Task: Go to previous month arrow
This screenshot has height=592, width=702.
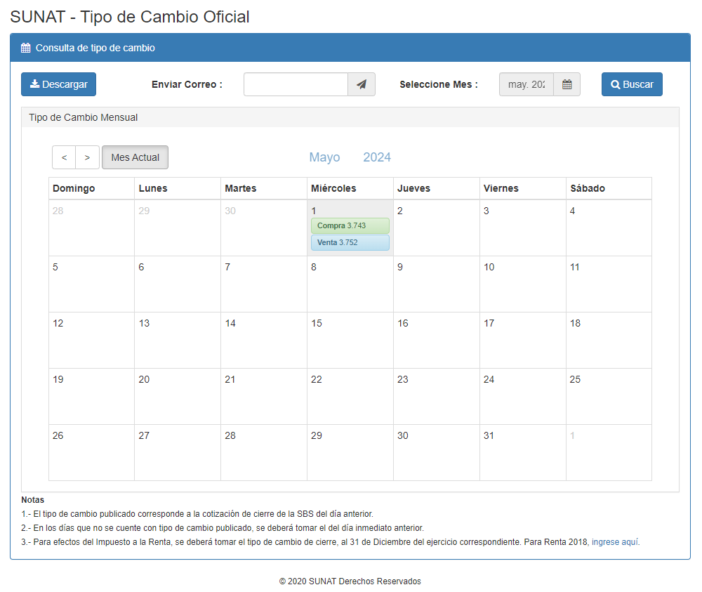Action: [x=64, y=157]
